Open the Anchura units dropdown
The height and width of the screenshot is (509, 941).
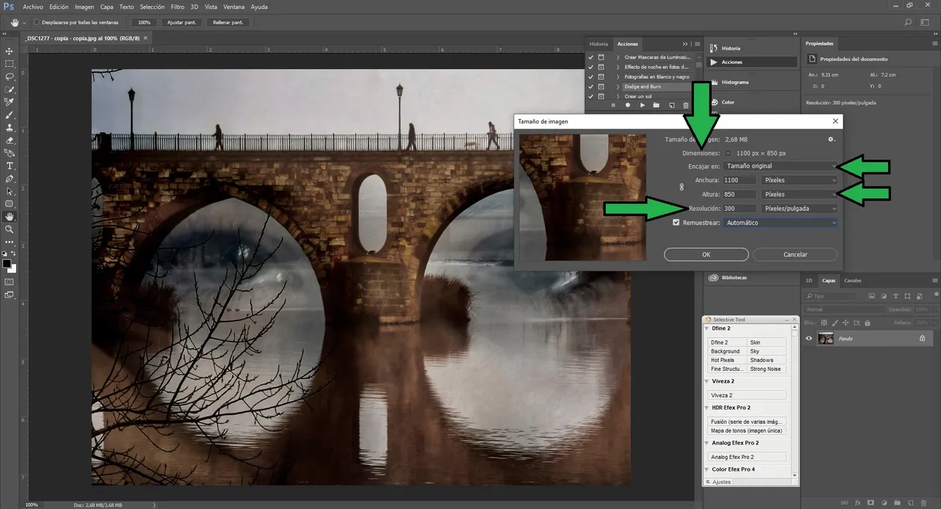(x=799, y=180)
